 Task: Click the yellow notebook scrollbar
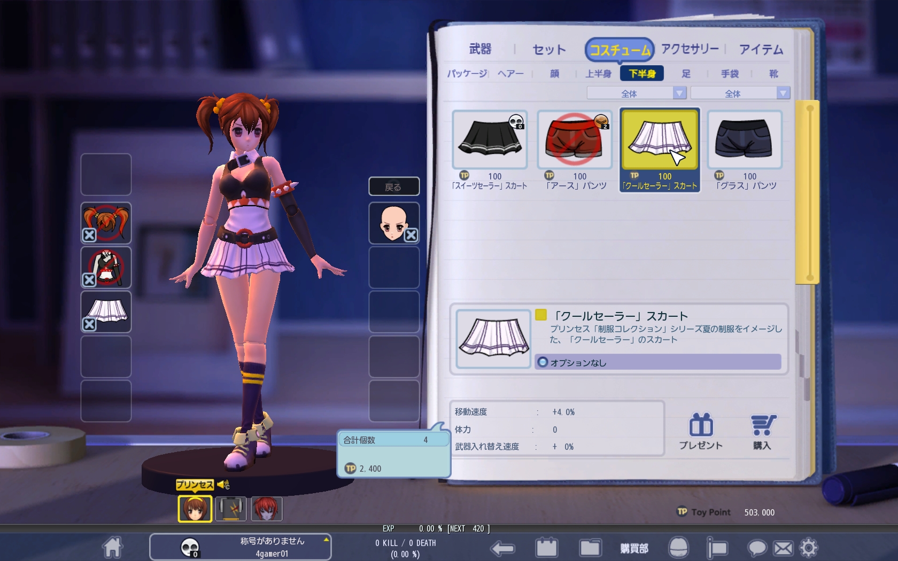click(x=807, y=192)
